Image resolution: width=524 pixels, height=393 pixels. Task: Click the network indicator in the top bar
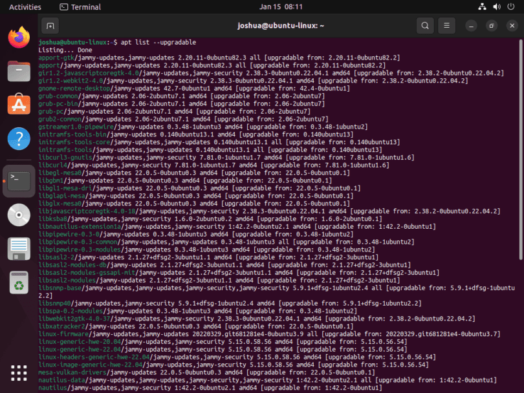[x=482, y=7]
